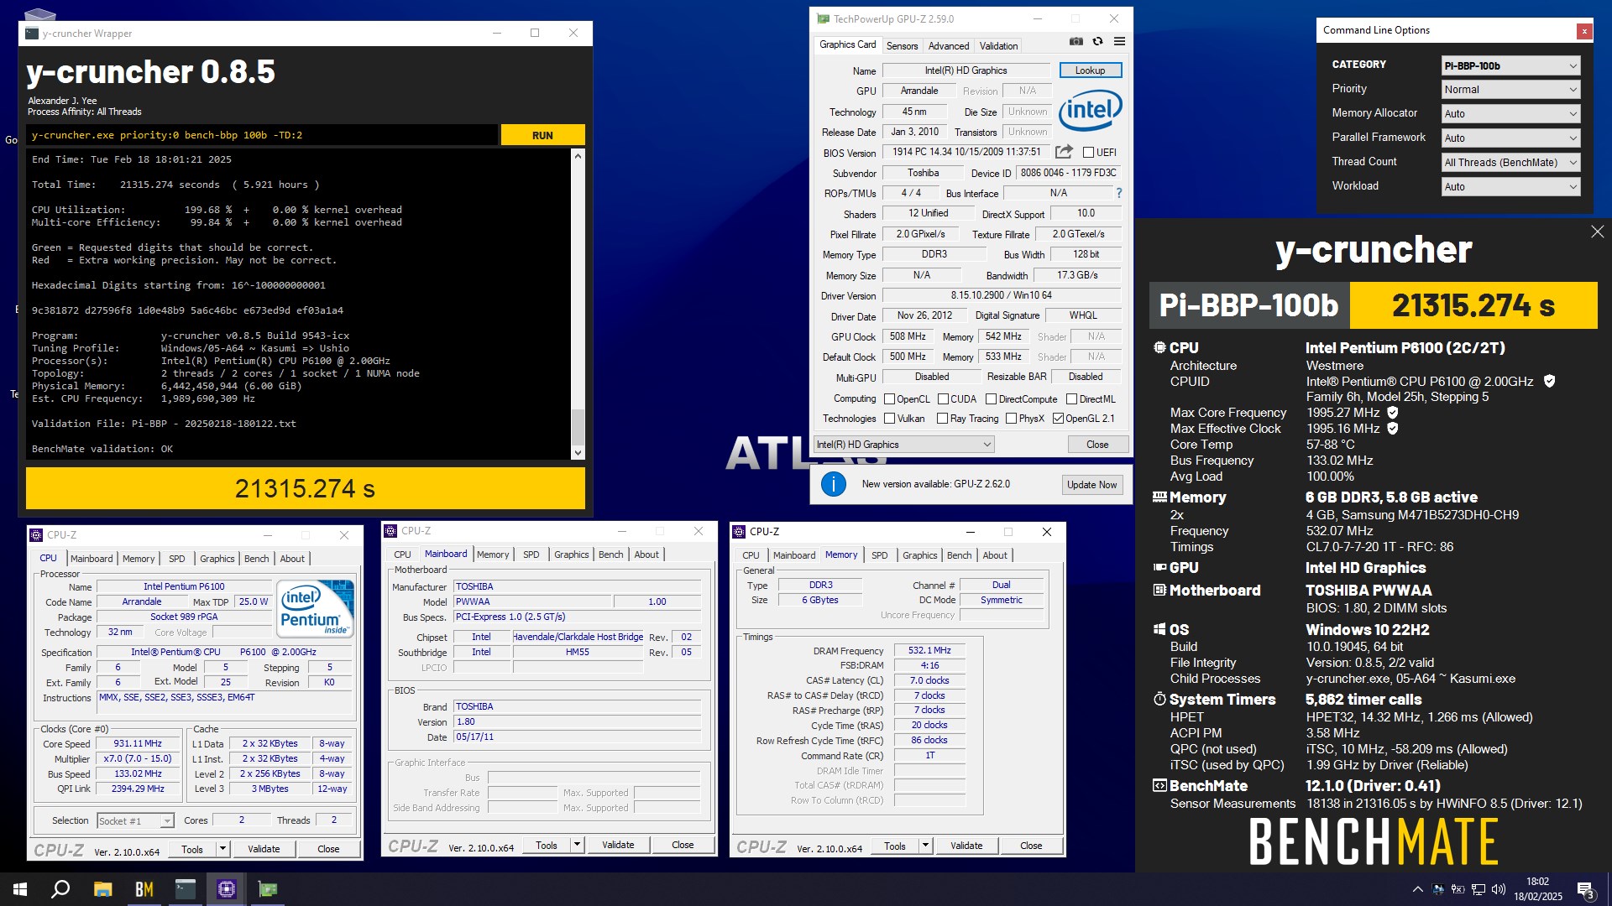Open the Priority dropdown set to Normal
Image resolution: width=1612 pixels, height=906 pixels.
(x=1510, y=90)
